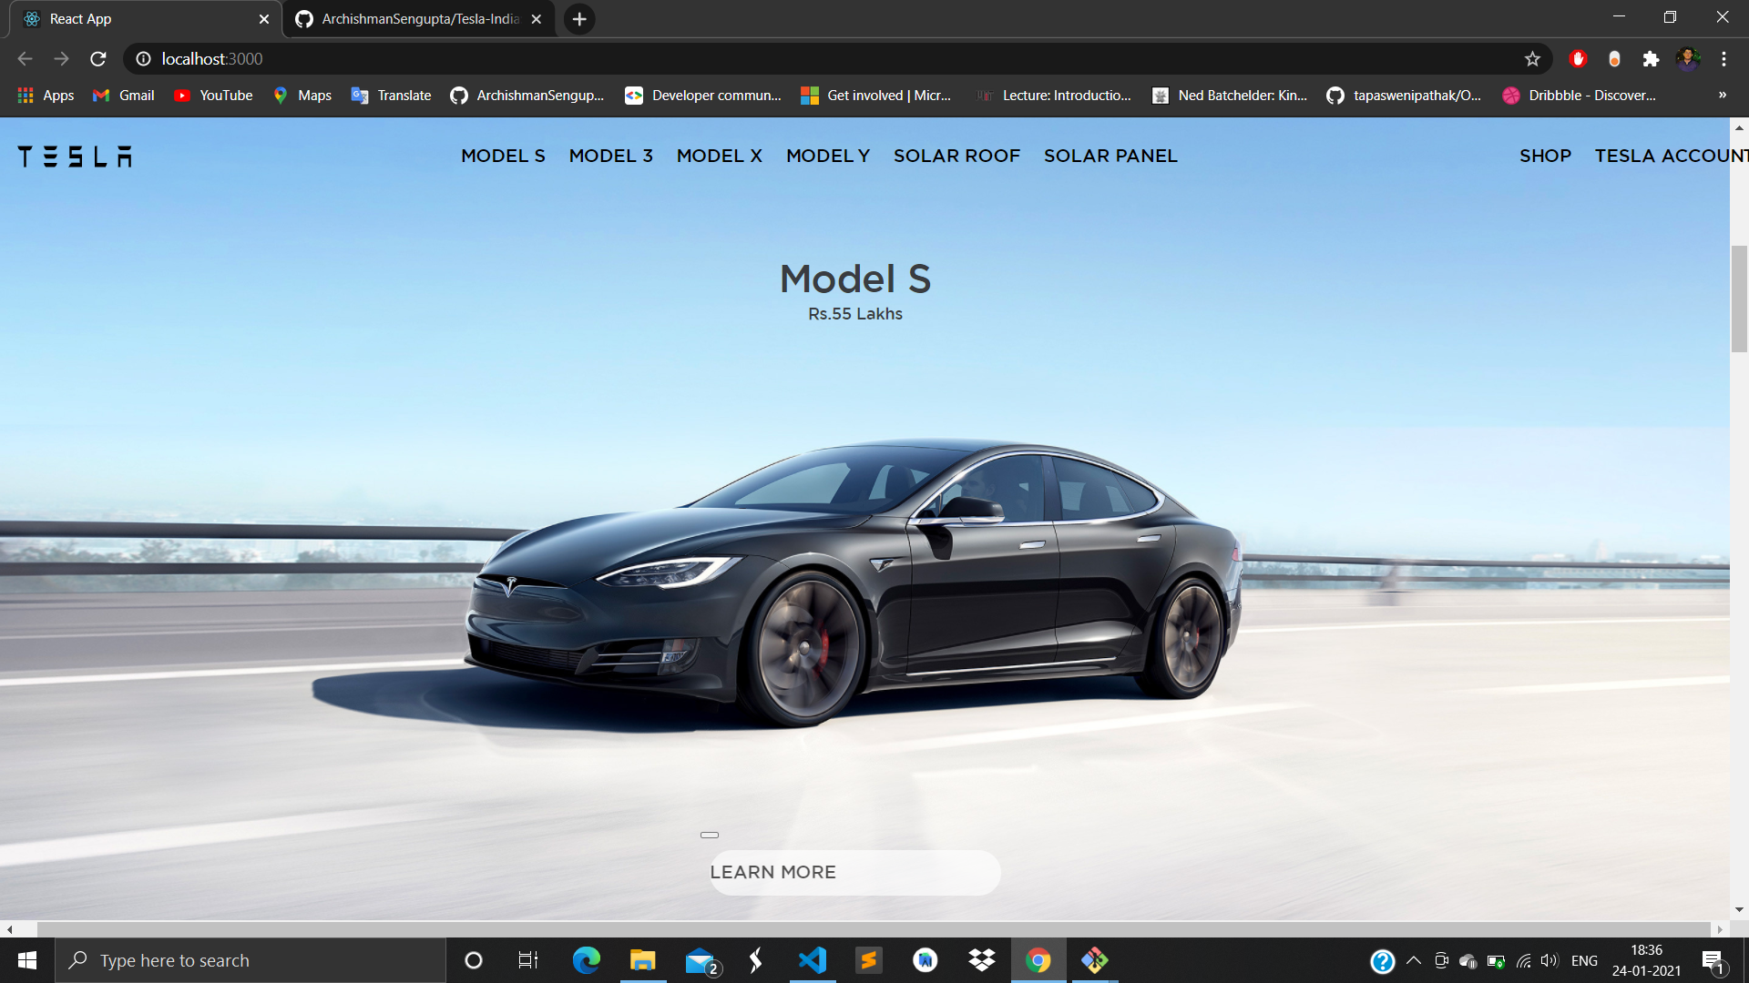The width and height of the screenshot is (1749, 983).
Task: Open Microsoft Edge from taskbar
Action: [x=586, y=960]
